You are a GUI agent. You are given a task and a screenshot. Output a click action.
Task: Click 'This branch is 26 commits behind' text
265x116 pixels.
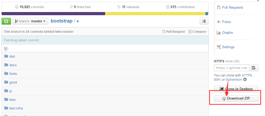(39, 32)
